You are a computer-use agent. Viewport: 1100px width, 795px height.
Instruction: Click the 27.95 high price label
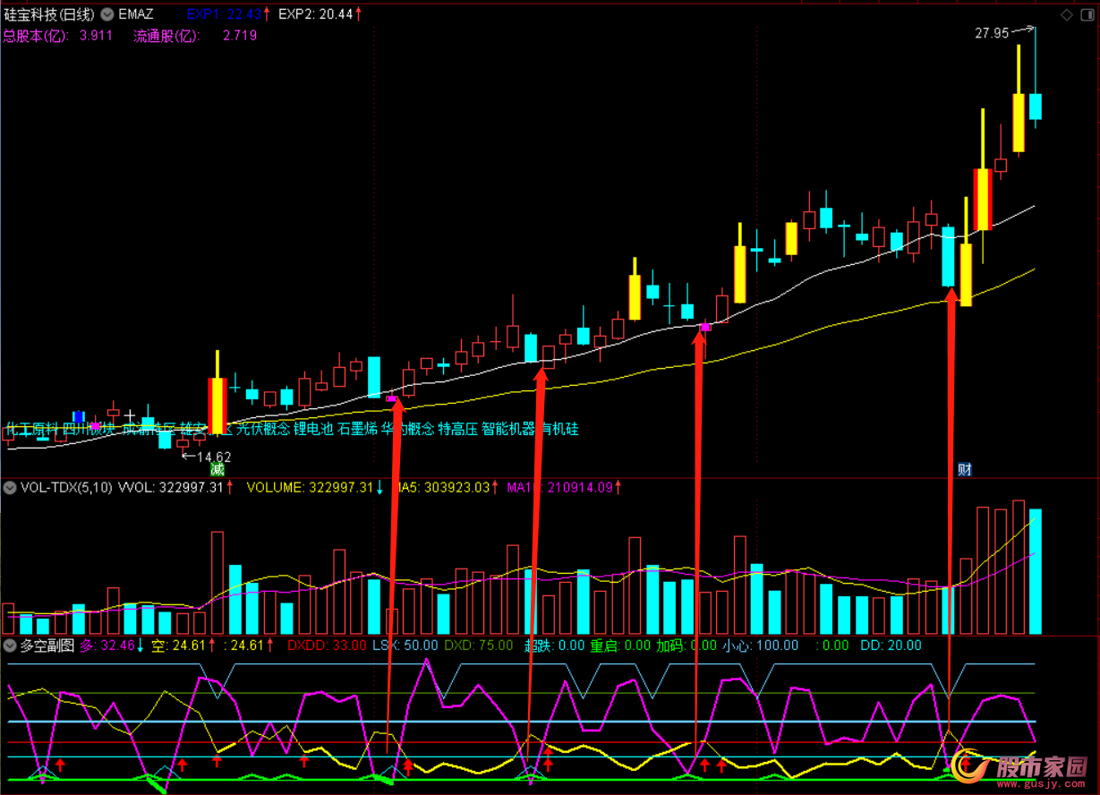pos(992,33)
